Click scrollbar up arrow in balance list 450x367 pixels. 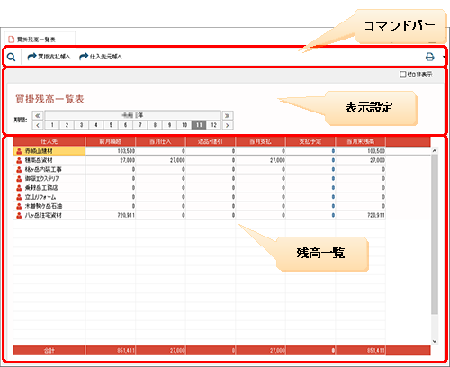[435, 151]
